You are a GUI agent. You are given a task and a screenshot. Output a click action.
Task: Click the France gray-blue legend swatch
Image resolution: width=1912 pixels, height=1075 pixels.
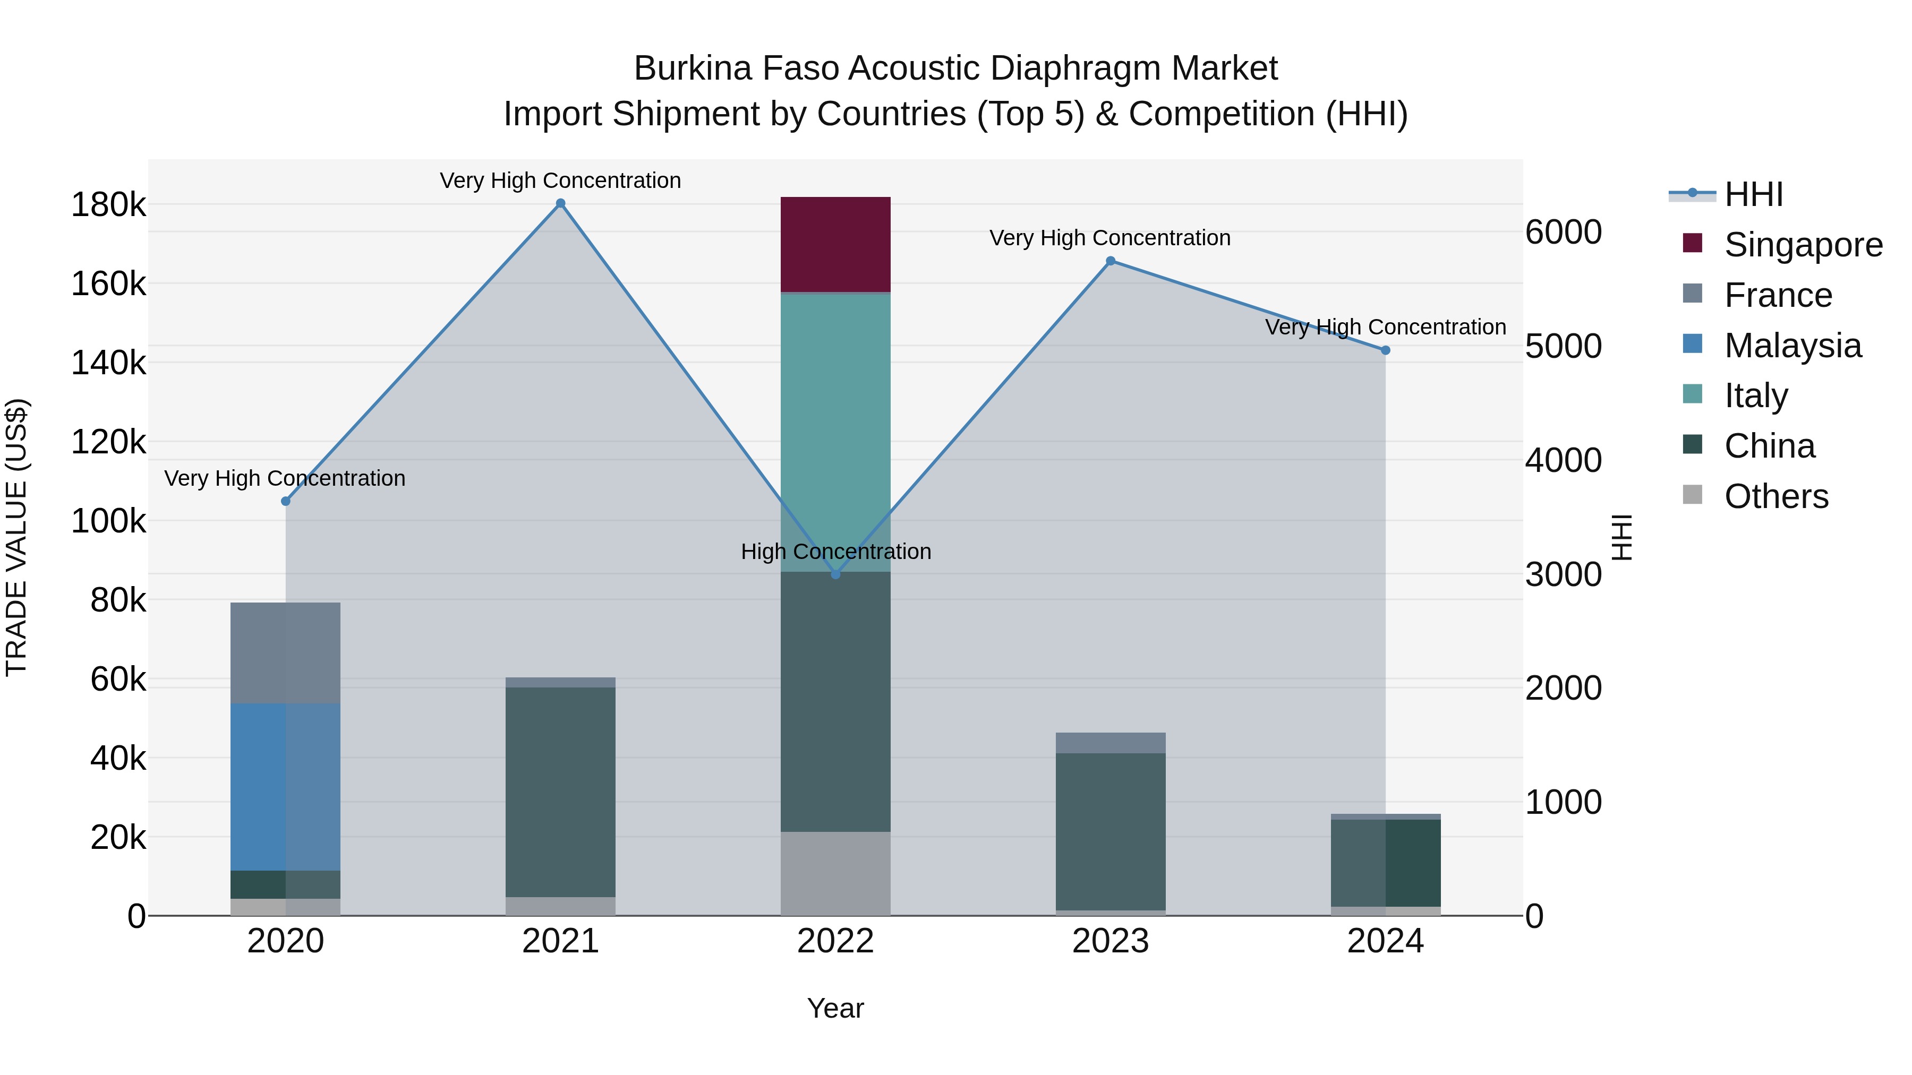(x=1692, y=293)
